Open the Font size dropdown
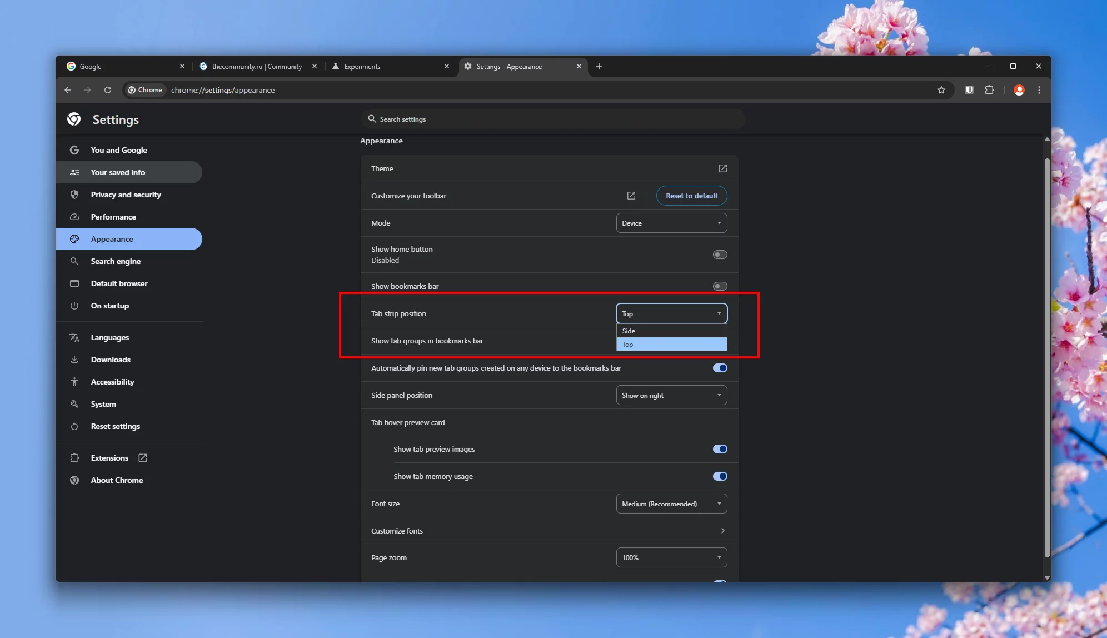 [x=671, y=504]
